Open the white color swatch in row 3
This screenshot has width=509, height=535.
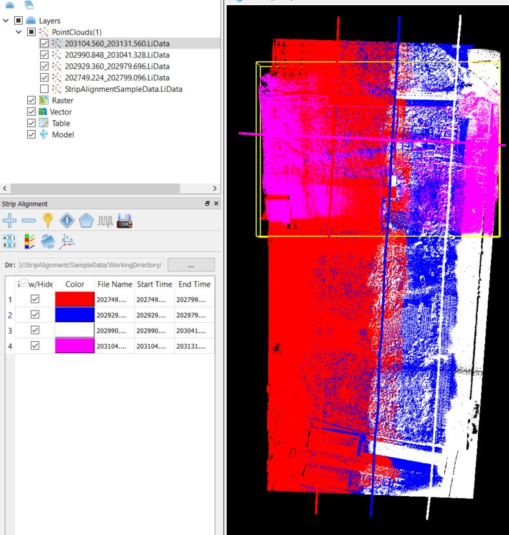point(74,331)
